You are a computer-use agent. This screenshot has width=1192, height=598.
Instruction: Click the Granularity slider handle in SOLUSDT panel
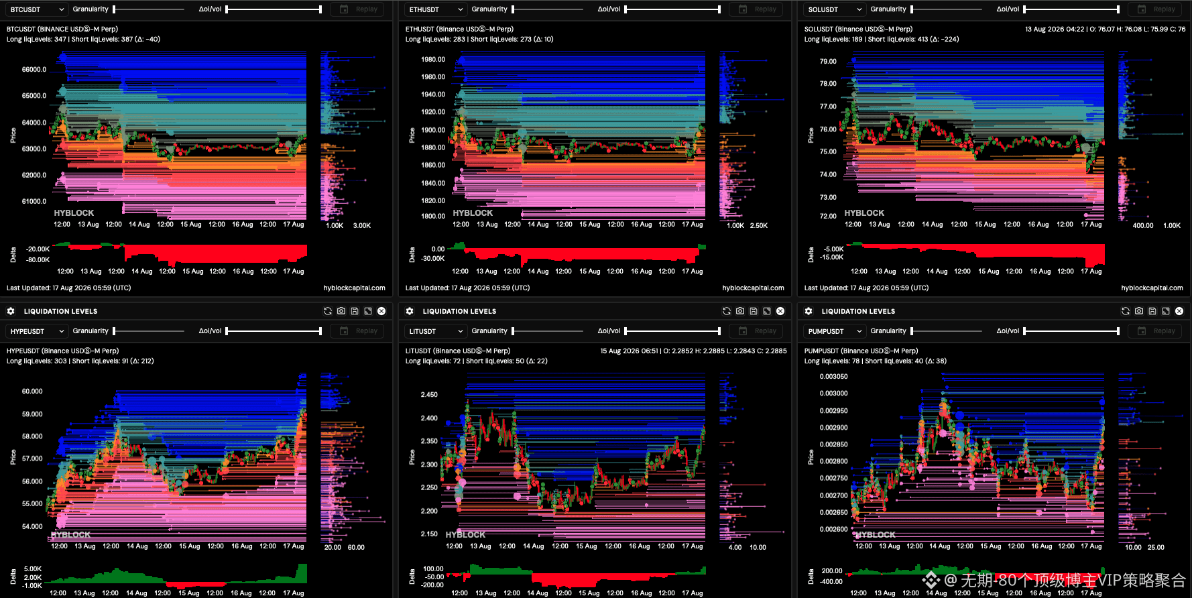pyautogui.click(x=912, y=9)
